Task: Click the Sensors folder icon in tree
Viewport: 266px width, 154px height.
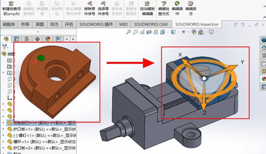Action: tap(10, 67)
